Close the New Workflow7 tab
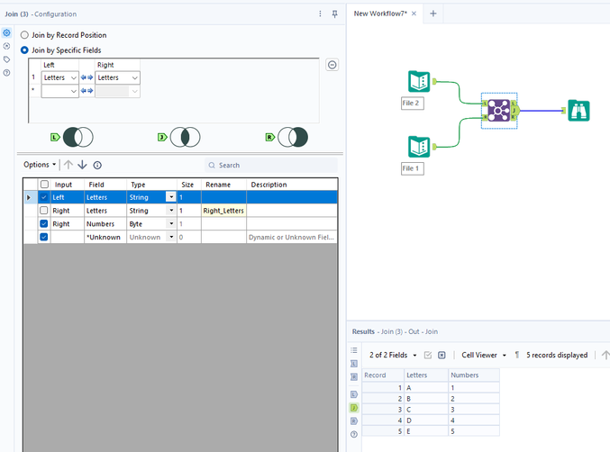The height and width of the screenshot is (452, 610). [414, 14]
